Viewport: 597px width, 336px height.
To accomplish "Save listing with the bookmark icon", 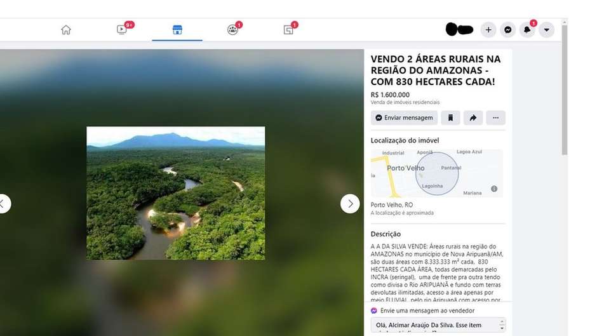I will tap(450, 118).
